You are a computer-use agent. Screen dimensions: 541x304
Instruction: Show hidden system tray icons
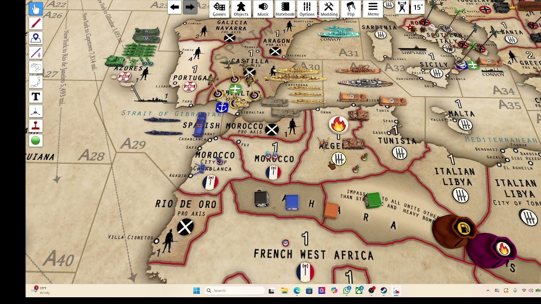(488, 290)
